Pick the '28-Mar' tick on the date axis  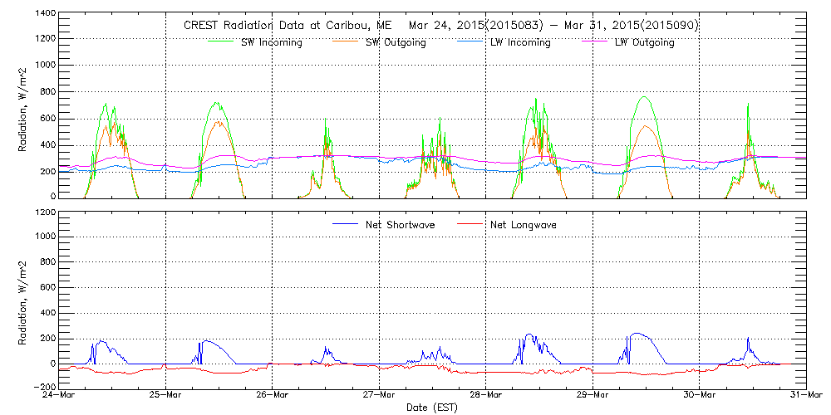[486, 396]
